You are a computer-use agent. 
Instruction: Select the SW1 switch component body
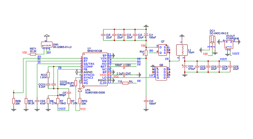47,45
